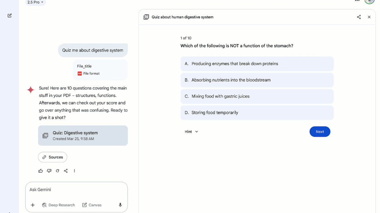380x213 pixels.
Task: Share the Gemini response
Action: [x=66, y=171]
